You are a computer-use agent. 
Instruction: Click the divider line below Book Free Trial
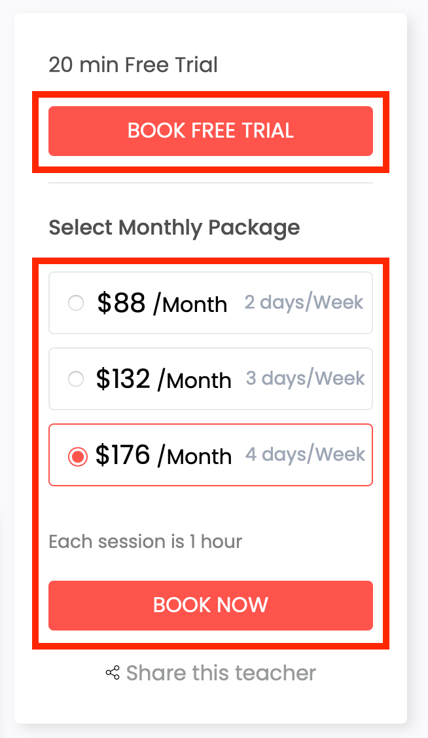tap(210, 183)
